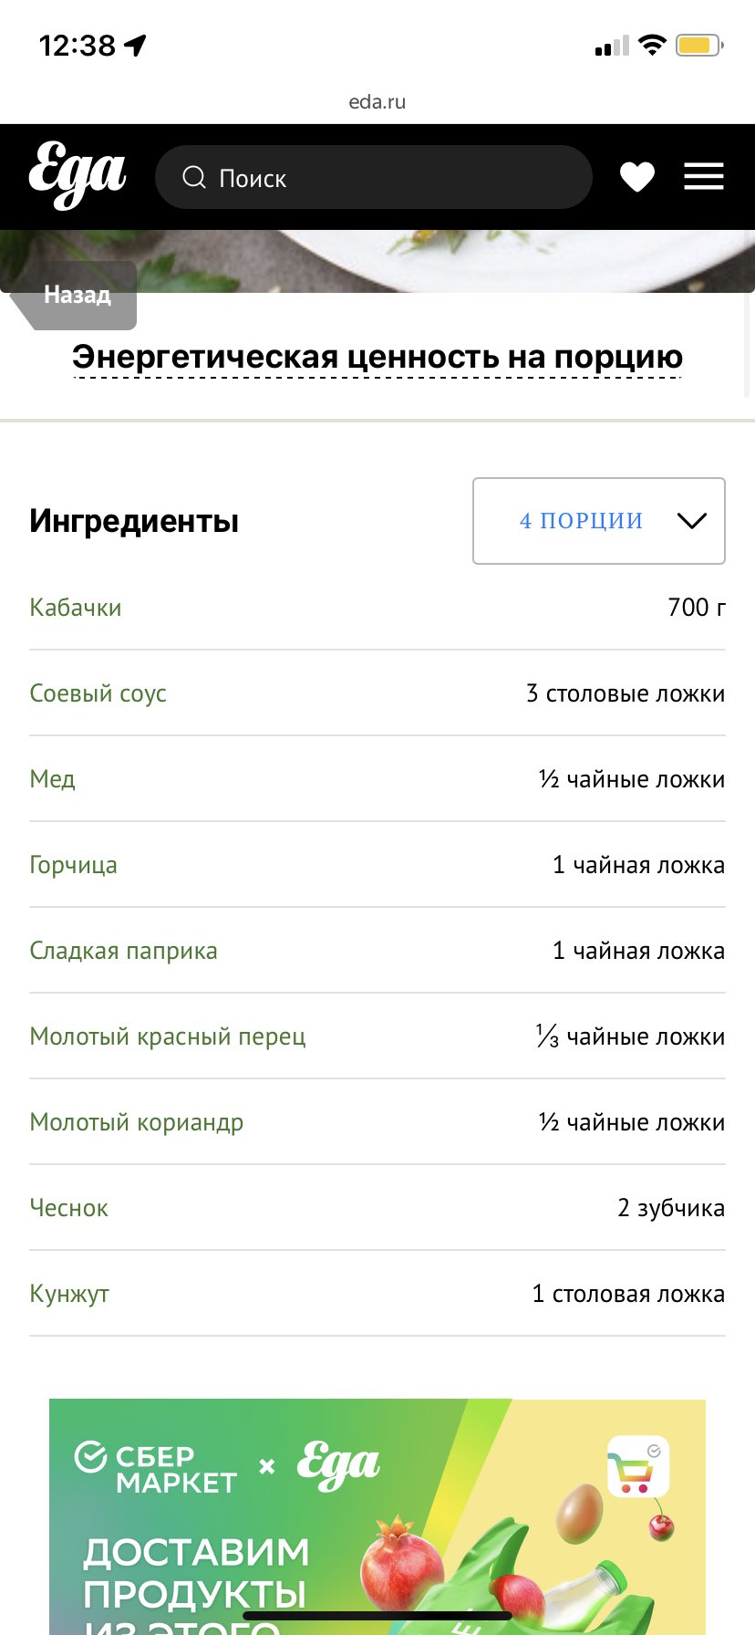Tap the shopping cart app icon in banner

pos(638,1466)
